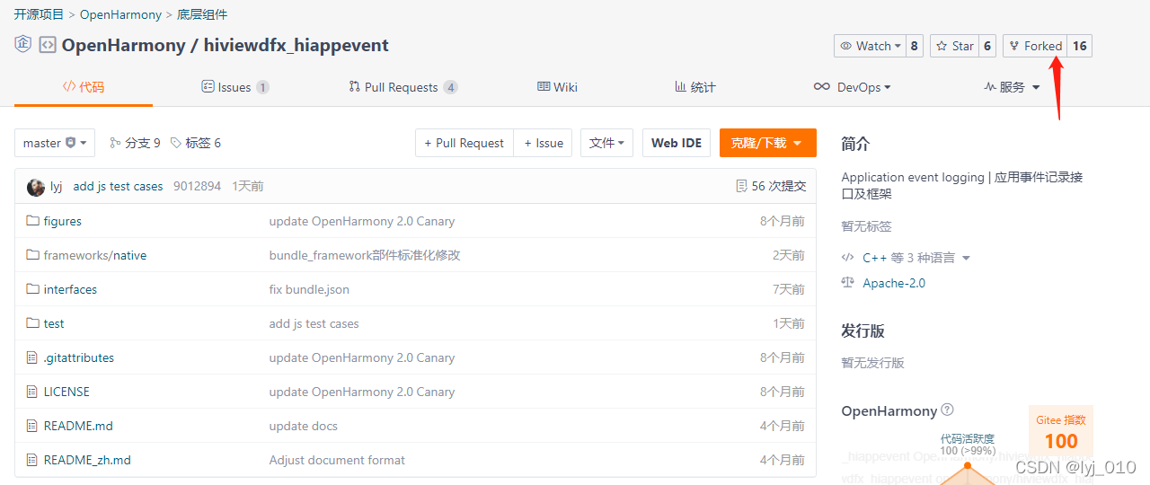The width and height of the screenshot is (1150, 485).
Task: Open frameworks/native folder name
Action: pos(95,255)
